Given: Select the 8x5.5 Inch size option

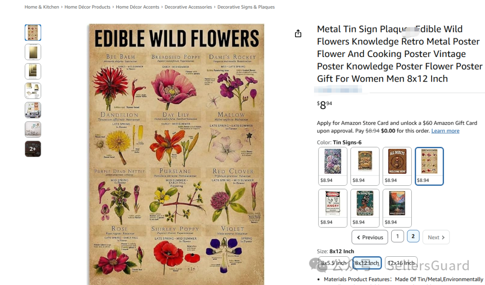Looking at the screenshot, I should coord(334,263).
